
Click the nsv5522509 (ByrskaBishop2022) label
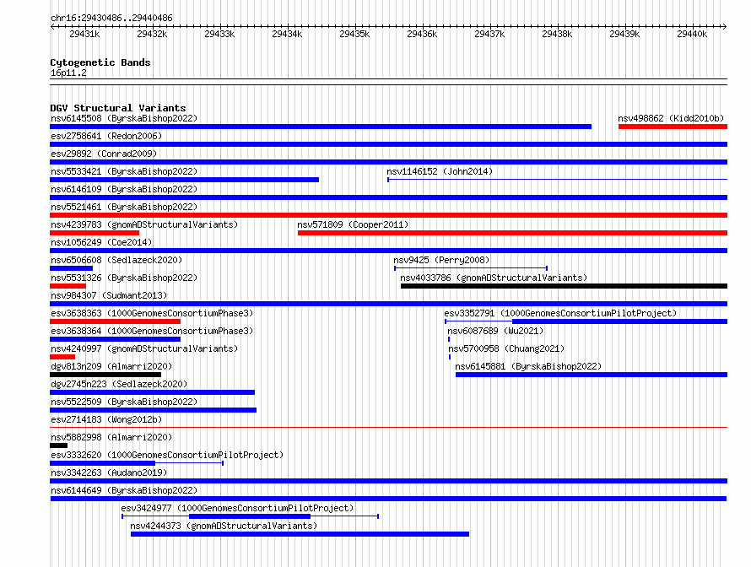124,402
